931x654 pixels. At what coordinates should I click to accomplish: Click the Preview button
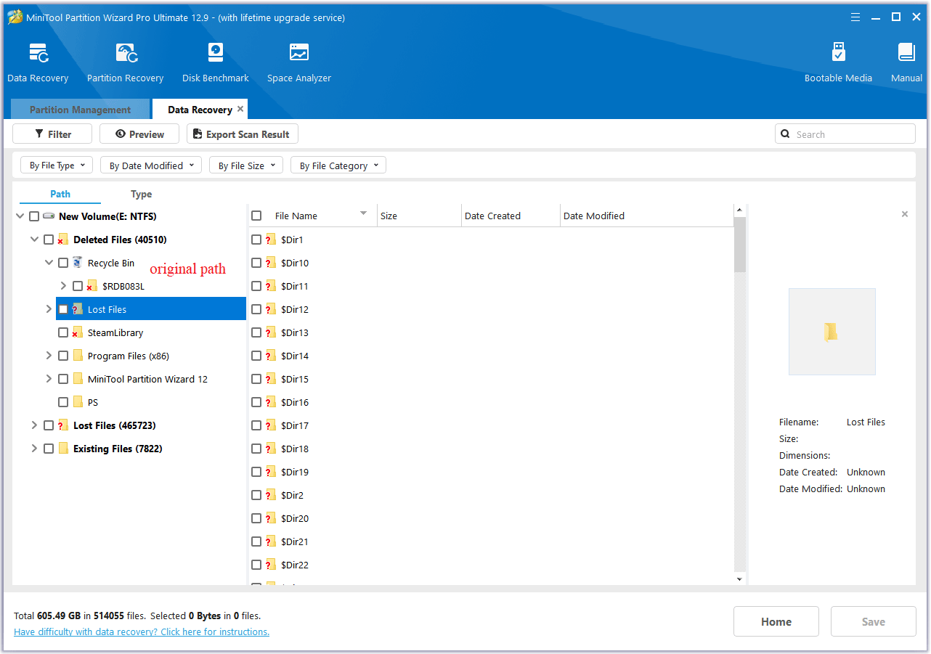[139, 134]
